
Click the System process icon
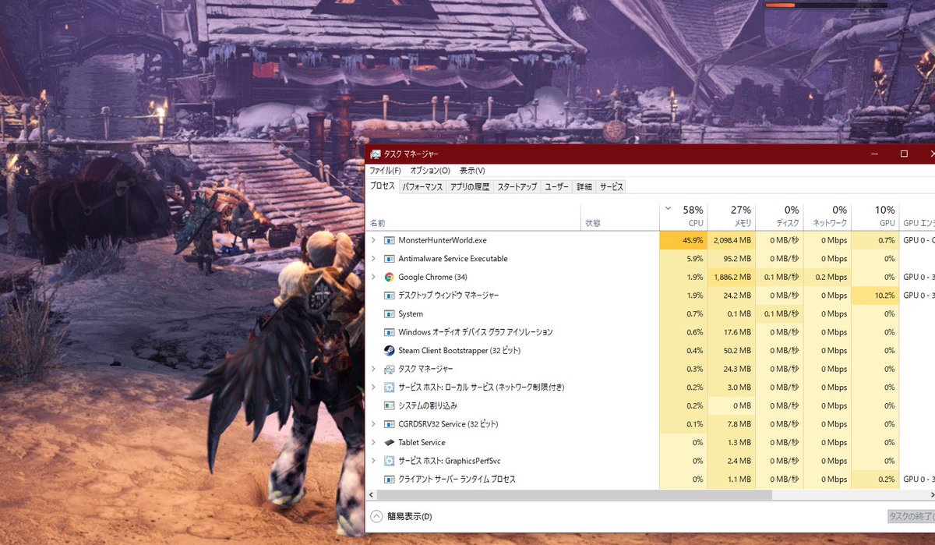[390, 314]
